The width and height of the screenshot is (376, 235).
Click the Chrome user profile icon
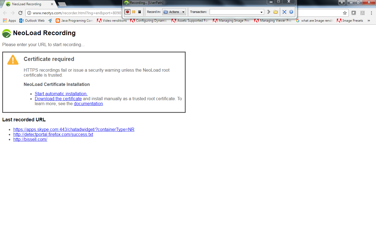342,2
